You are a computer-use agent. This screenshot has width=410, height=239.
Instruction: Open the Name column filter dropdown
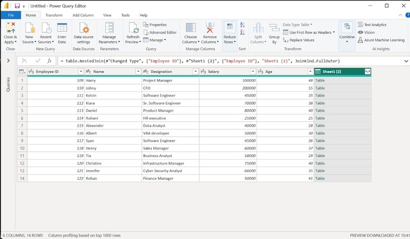click(x=138, y=72)
